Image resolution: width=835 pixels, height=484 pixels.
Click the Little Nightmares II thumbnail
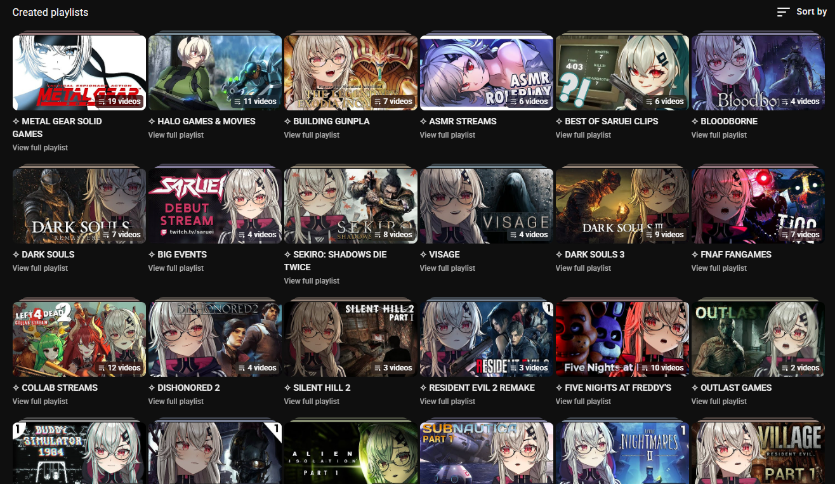click(x=622, y=453)
